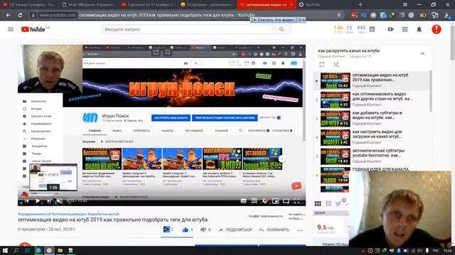Switch to the AliExpress browser tab
Screen dimensions: 455x255
(x=88, y=5)
